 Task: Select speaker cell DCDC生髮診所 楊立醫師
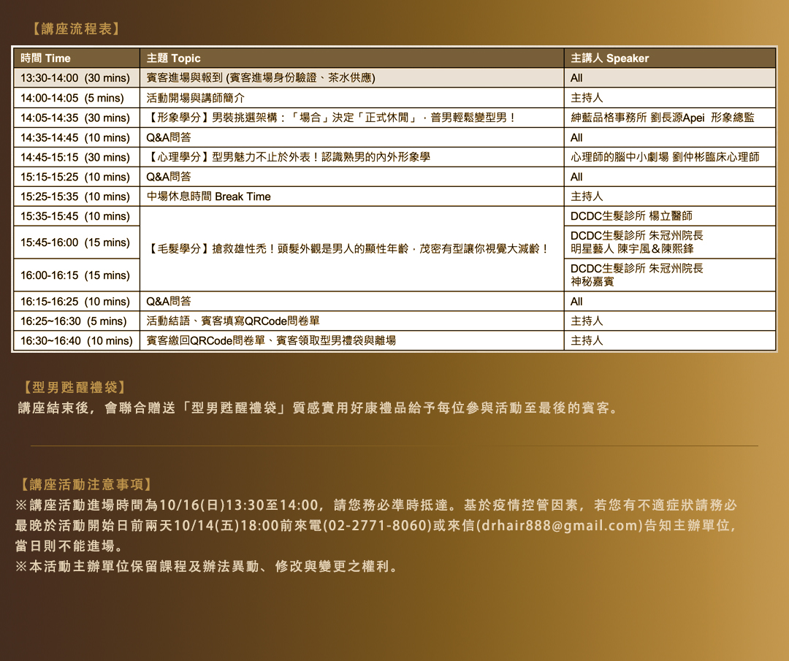click(x=631, y=216)
